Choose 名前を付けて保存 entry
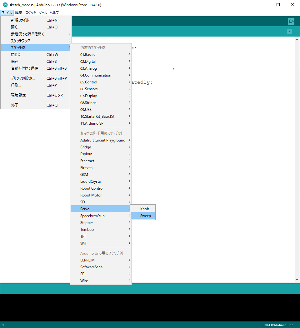This screenshot has height=328, width=300. tap(36, 68)
